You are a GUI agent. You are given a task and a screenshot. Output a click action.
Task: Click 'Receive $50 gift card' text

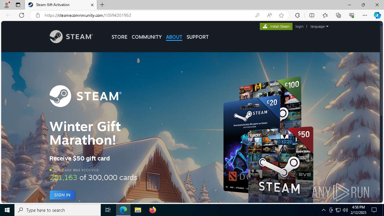(79, 158)
